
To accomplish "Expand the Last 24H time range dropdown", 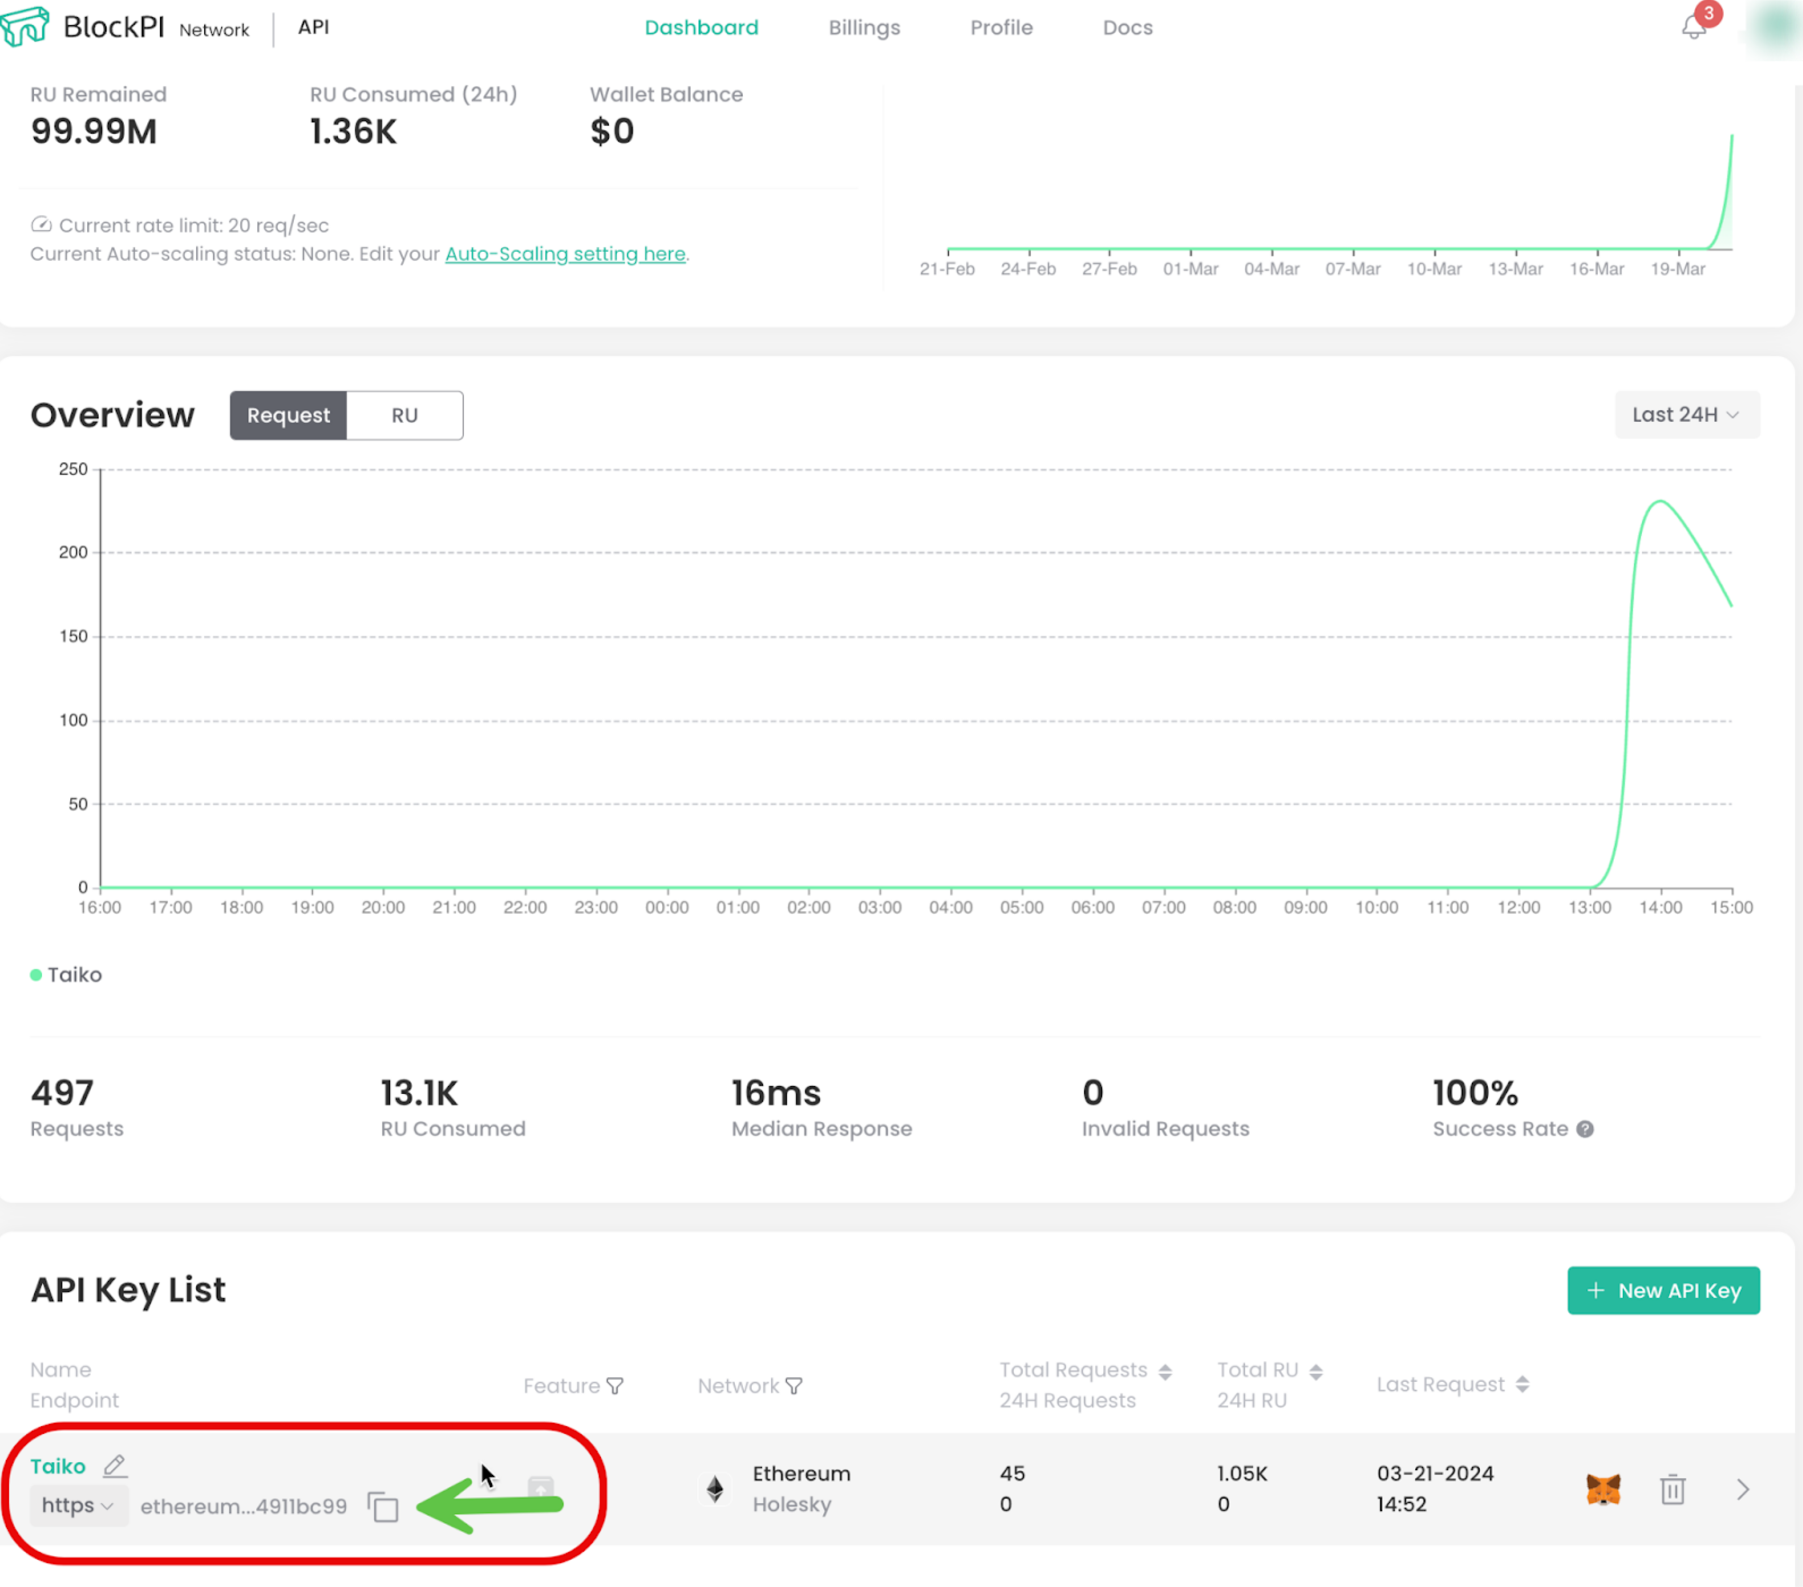I will tap(1687, 414).
